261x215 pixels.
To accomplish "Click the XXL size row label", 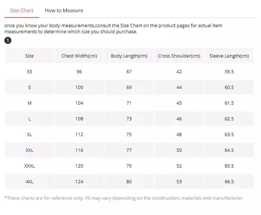I will click(29, 150).
